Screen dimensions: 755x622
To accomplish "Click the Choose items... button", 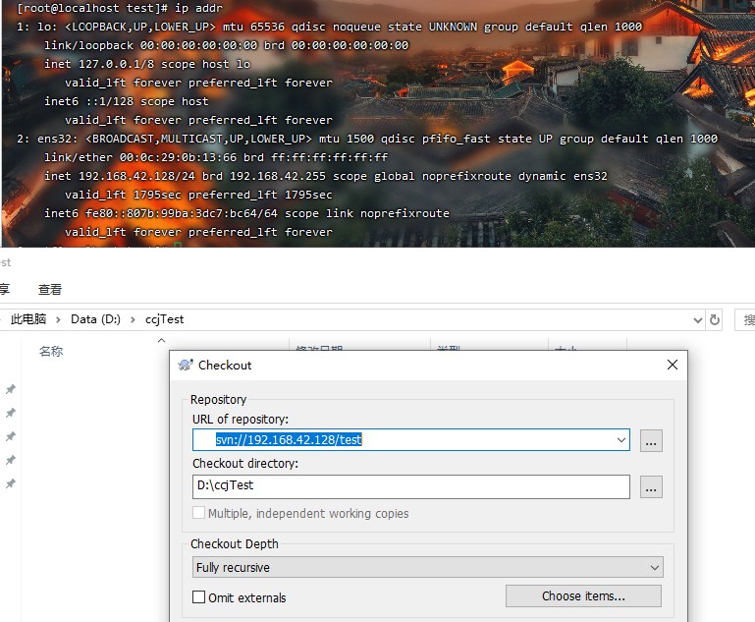I will 583,596.
